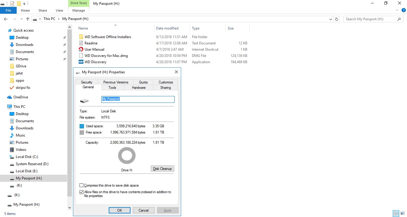Viewport: 407px width, 217px height.
Task: Refresh the current folder view
Action: coord(337,19)
